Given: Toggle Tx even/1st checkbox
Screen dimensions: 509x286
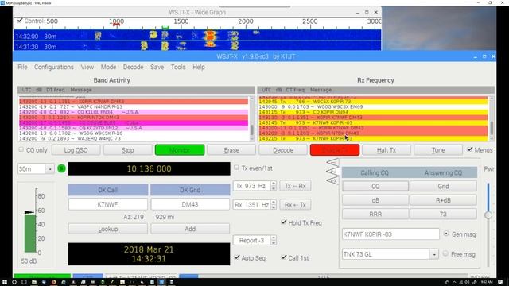Looking at the screenshot, I should click(236, 168).
